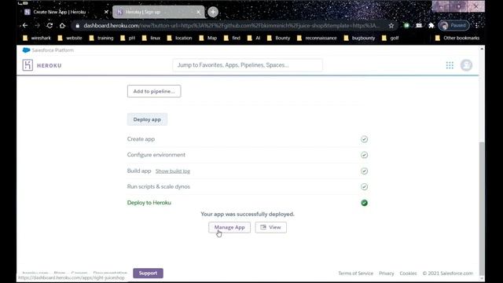Click 'Your app was successfully deployed' message

coord(248,214)
